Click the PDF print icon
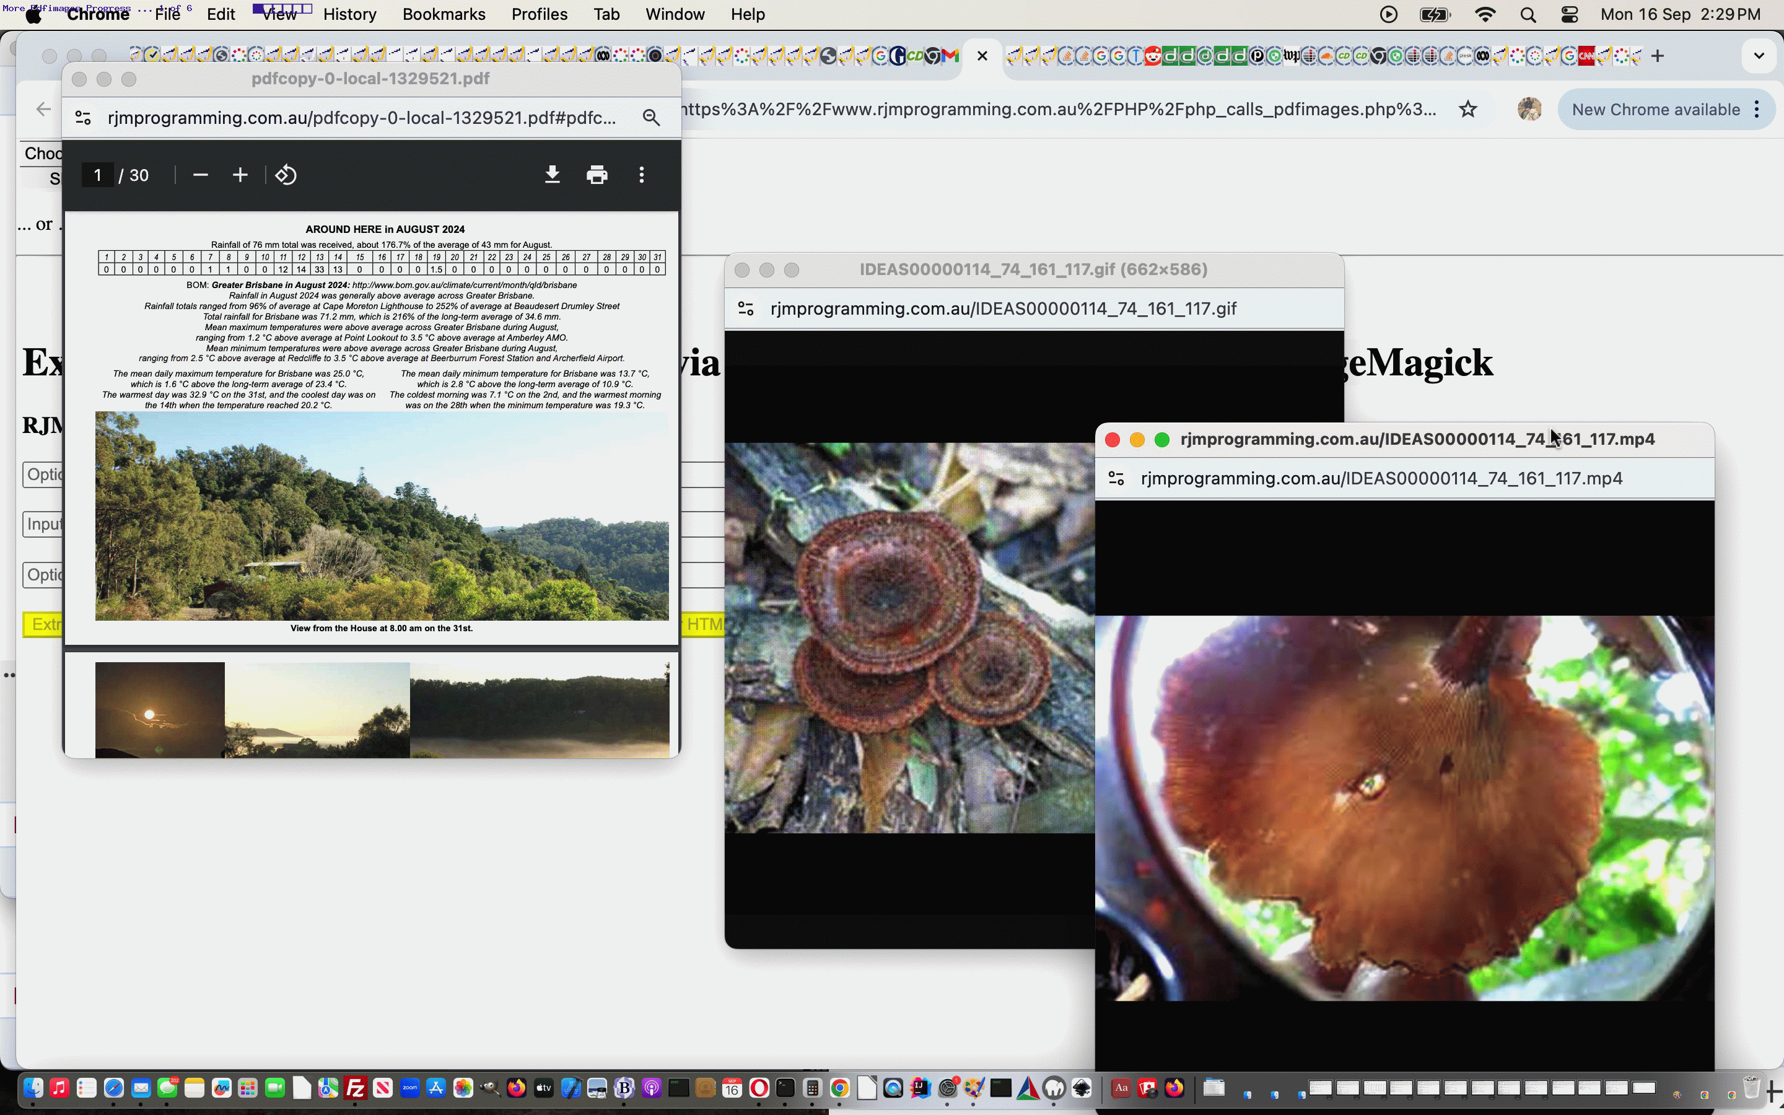Screen dimensions: 1784x1115 point(596,175)
